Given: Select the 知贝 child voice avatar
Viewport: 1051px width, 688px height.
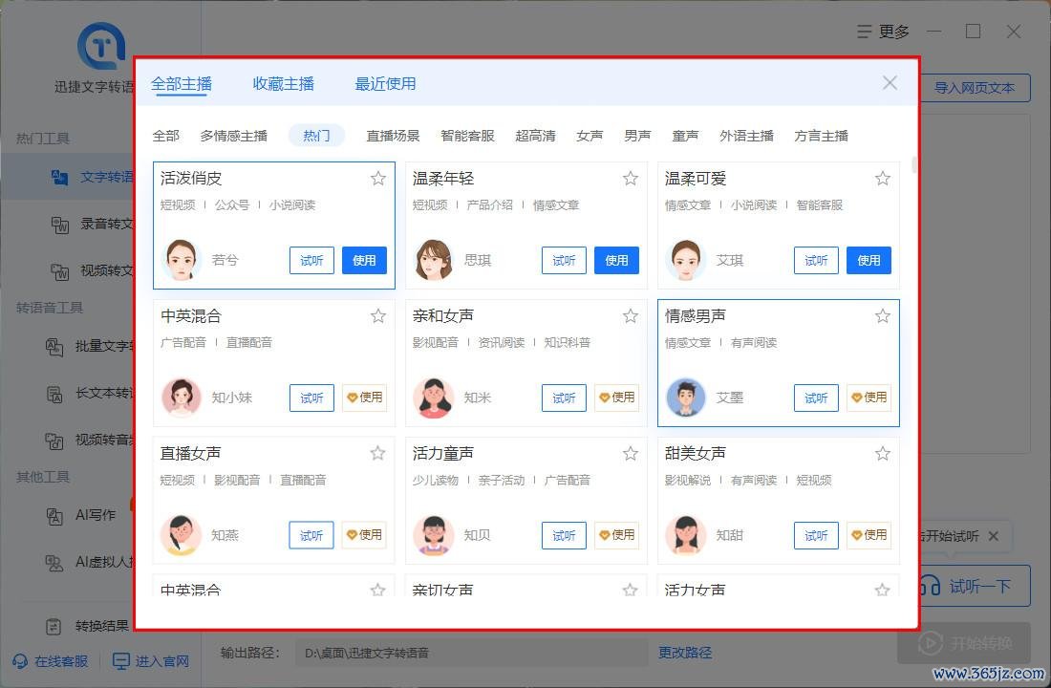Looking at the screenshot, I should (434, 535).
